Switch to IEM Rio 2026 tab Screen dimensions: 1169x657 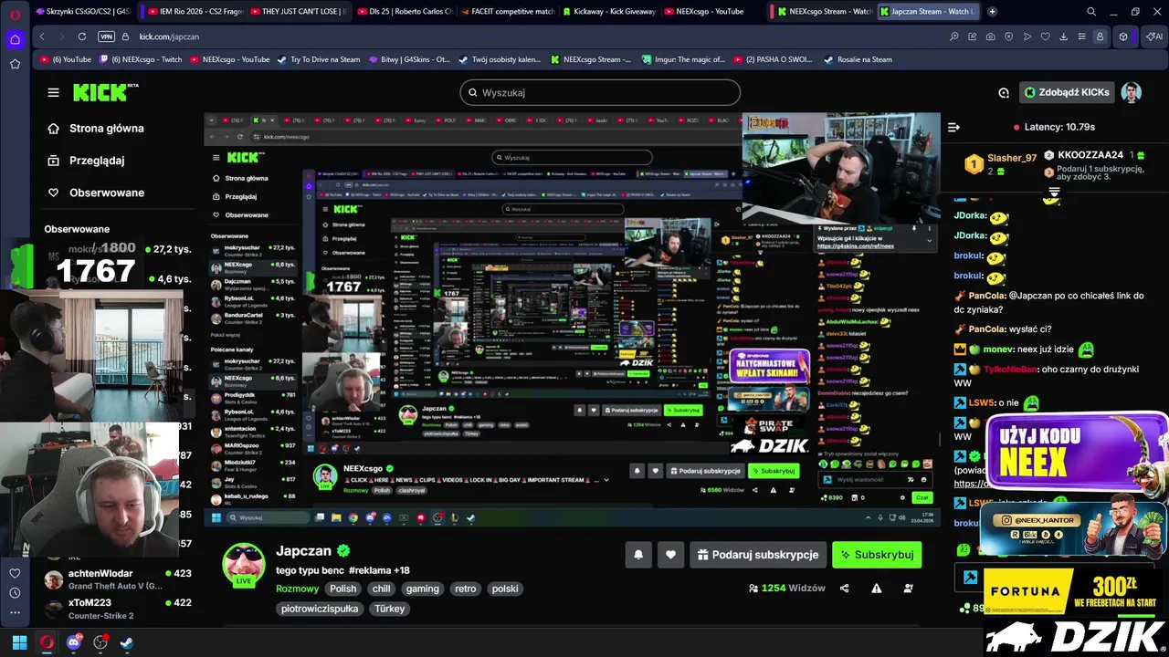click(x=195, y=12)
